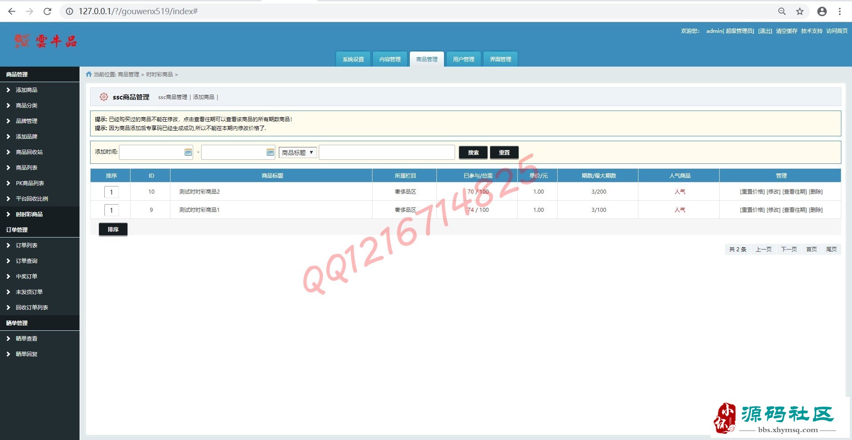Open the end date calendar picker

270,152
